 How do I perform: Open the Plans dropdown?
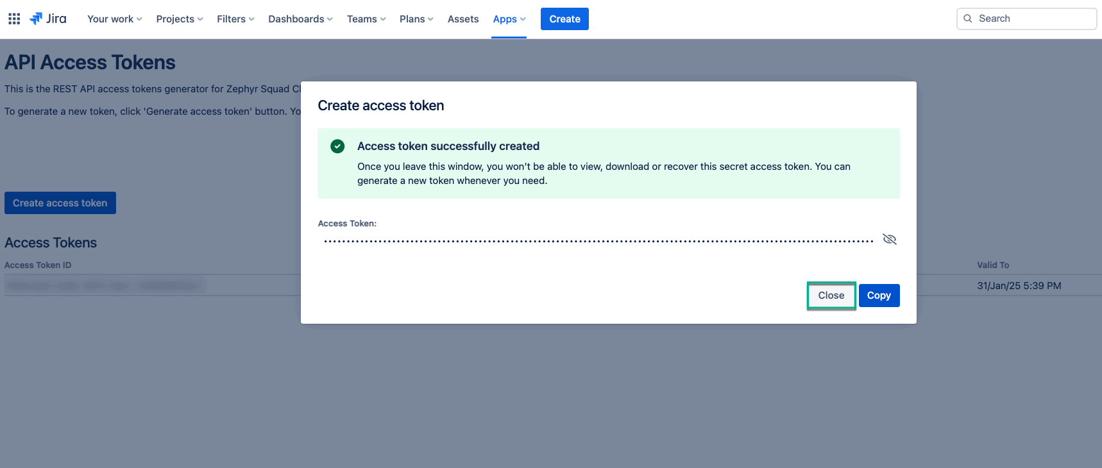[x=416, y=19]
